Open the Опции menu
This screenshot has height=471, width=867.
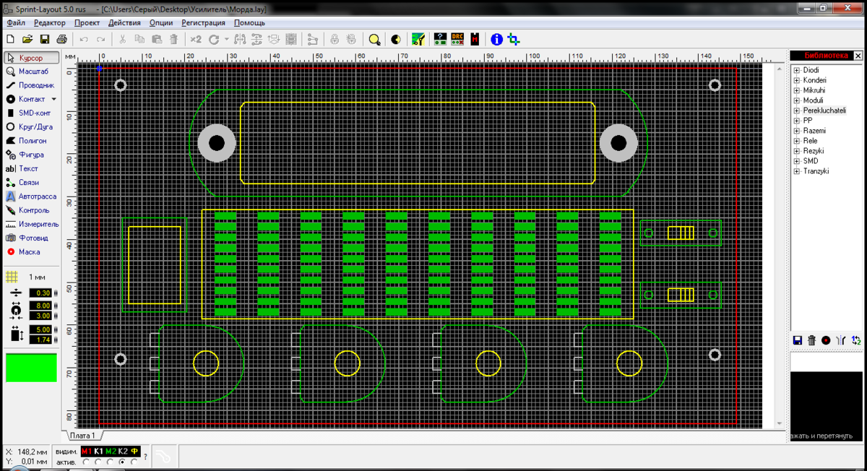pos(160,22)
